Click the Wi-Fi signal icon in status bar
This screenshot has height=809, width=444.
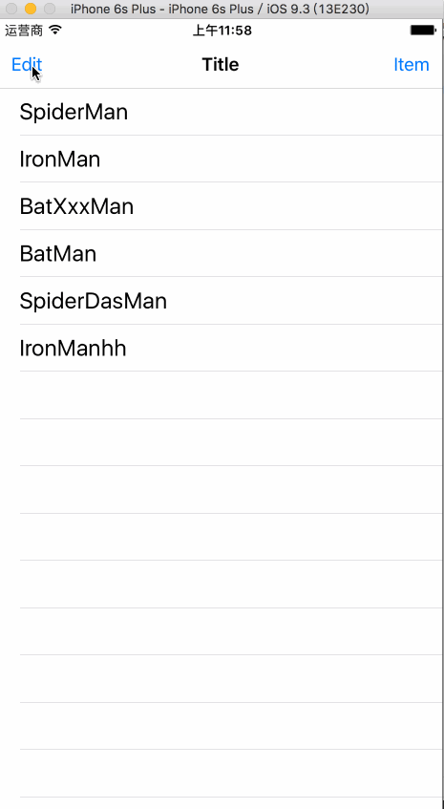click(55, 31)
